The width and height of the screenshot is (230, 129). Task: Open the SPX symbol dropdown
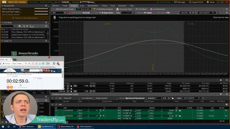point(65,13)
